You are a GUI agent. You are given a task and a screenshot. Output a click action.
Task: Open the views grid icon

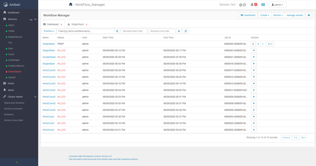click(x=263, y=5)
